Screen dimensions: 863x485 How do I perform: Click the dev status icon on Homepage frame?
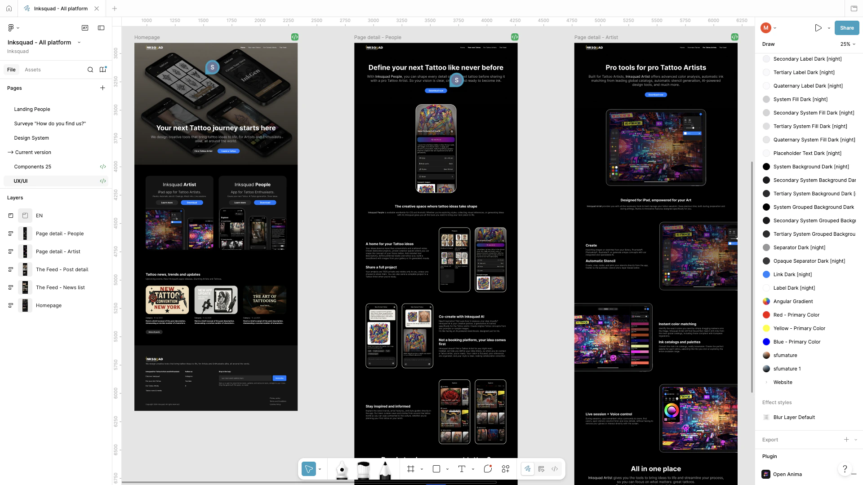tap(295, 37)
